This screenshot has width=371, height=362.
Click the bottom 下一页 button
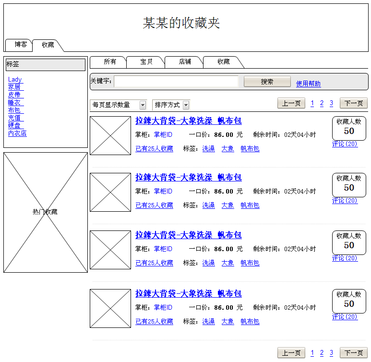click(354, 353)
